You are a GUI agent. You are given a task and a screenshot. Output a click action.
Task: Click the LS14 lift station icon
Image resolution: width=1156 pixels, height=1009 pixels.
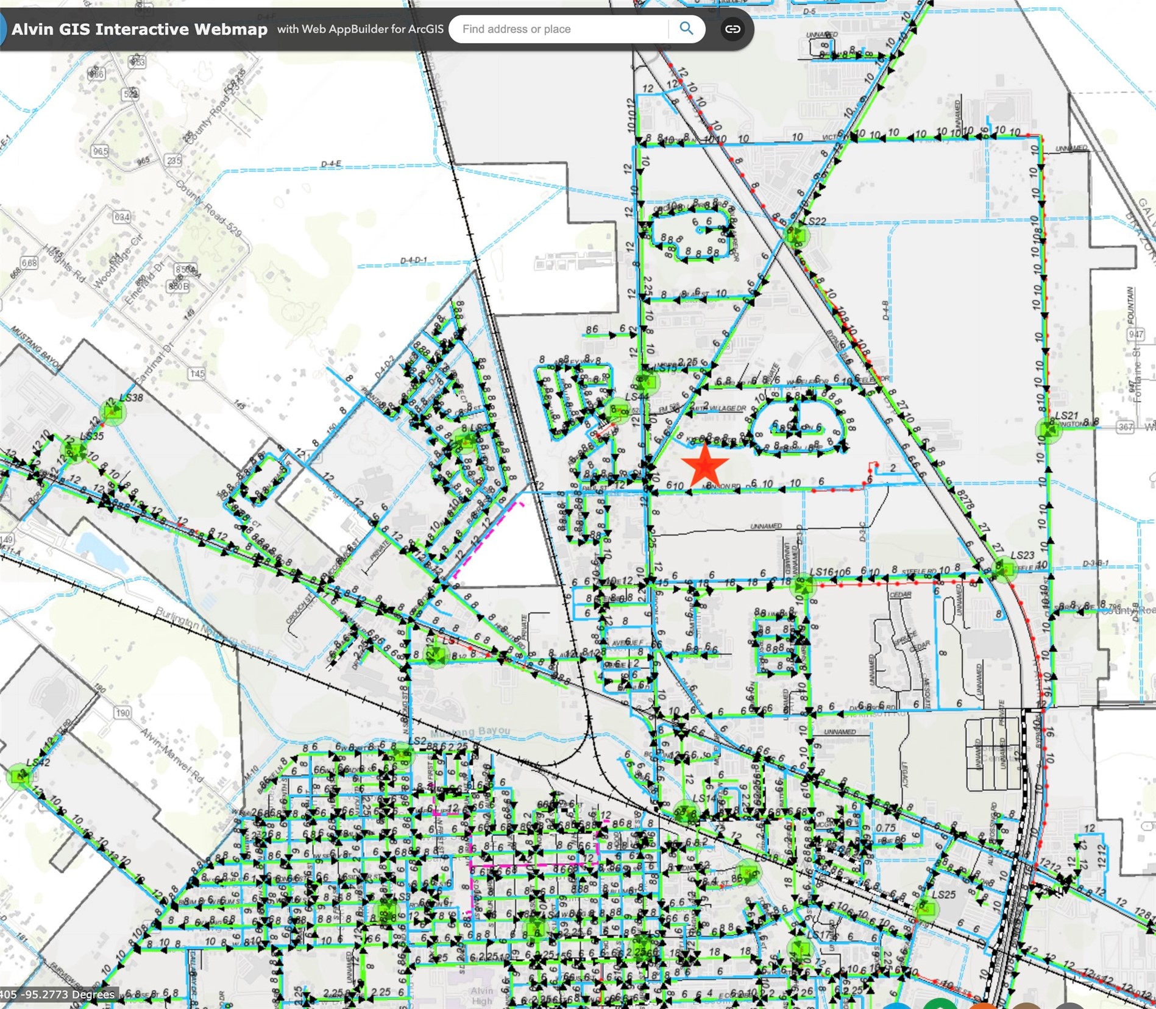[686, 812]
